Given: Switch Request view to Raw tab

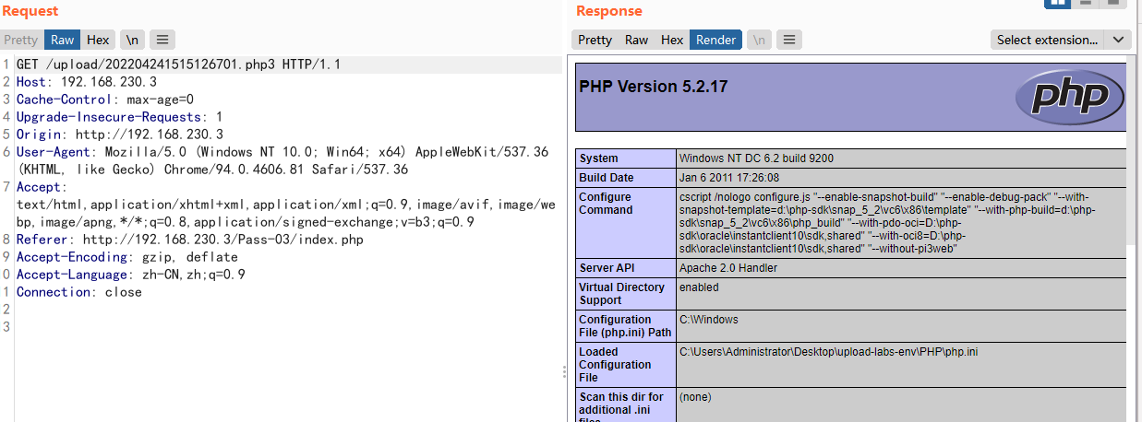Looking at the screenshot, I should pyautogui.click(x=63, y=40).
